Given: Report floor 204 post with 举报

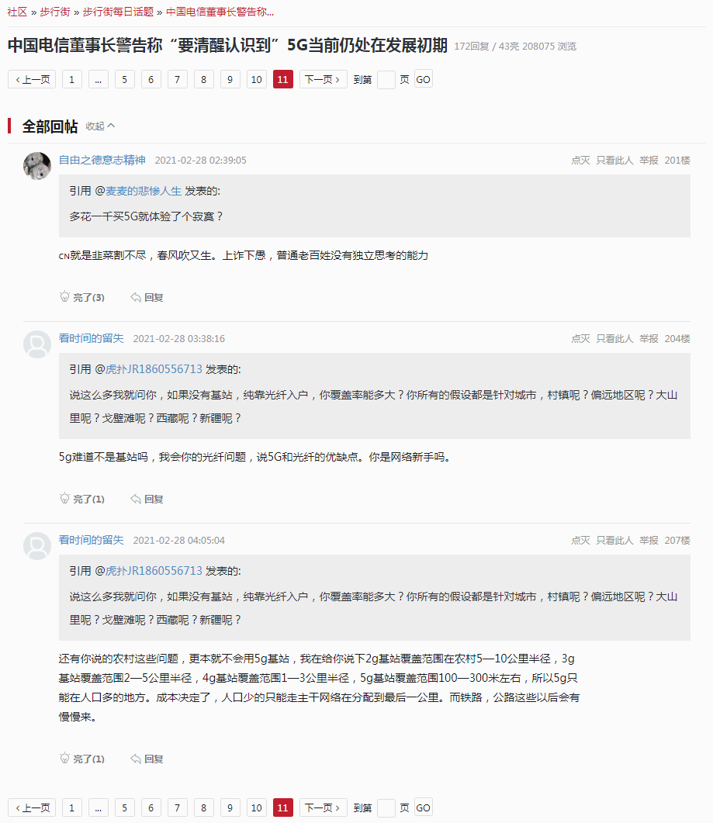Looking at the screenshot, I should (x=649, y=339).
